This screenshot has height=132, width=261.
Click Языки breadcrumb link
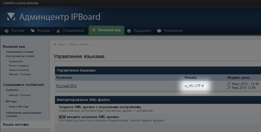click(x=61, y=44)
